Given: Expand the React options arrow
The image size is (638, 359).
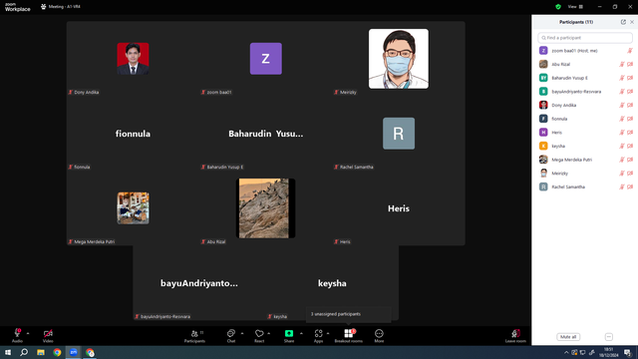Looking at the screenshot, I should pyautogui.click(x=268, y=333).
